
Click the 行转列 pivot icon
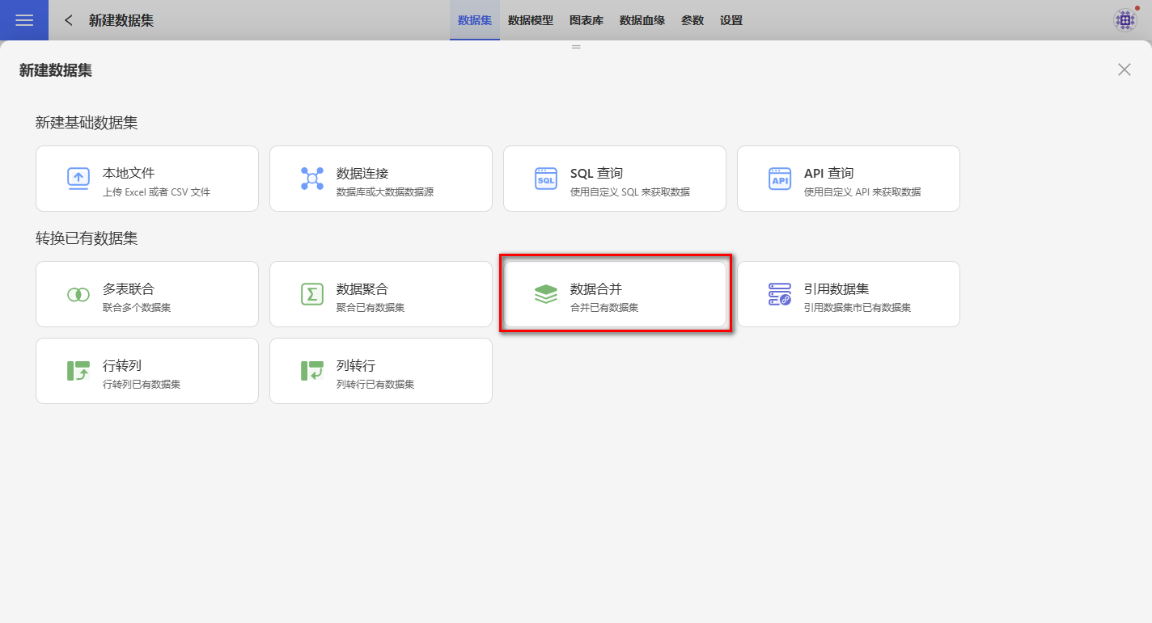click(x=78, y=371)
